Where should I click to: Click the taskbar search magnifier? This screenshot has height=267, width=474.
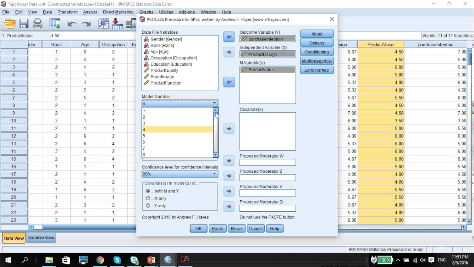[x=25, y=260]
